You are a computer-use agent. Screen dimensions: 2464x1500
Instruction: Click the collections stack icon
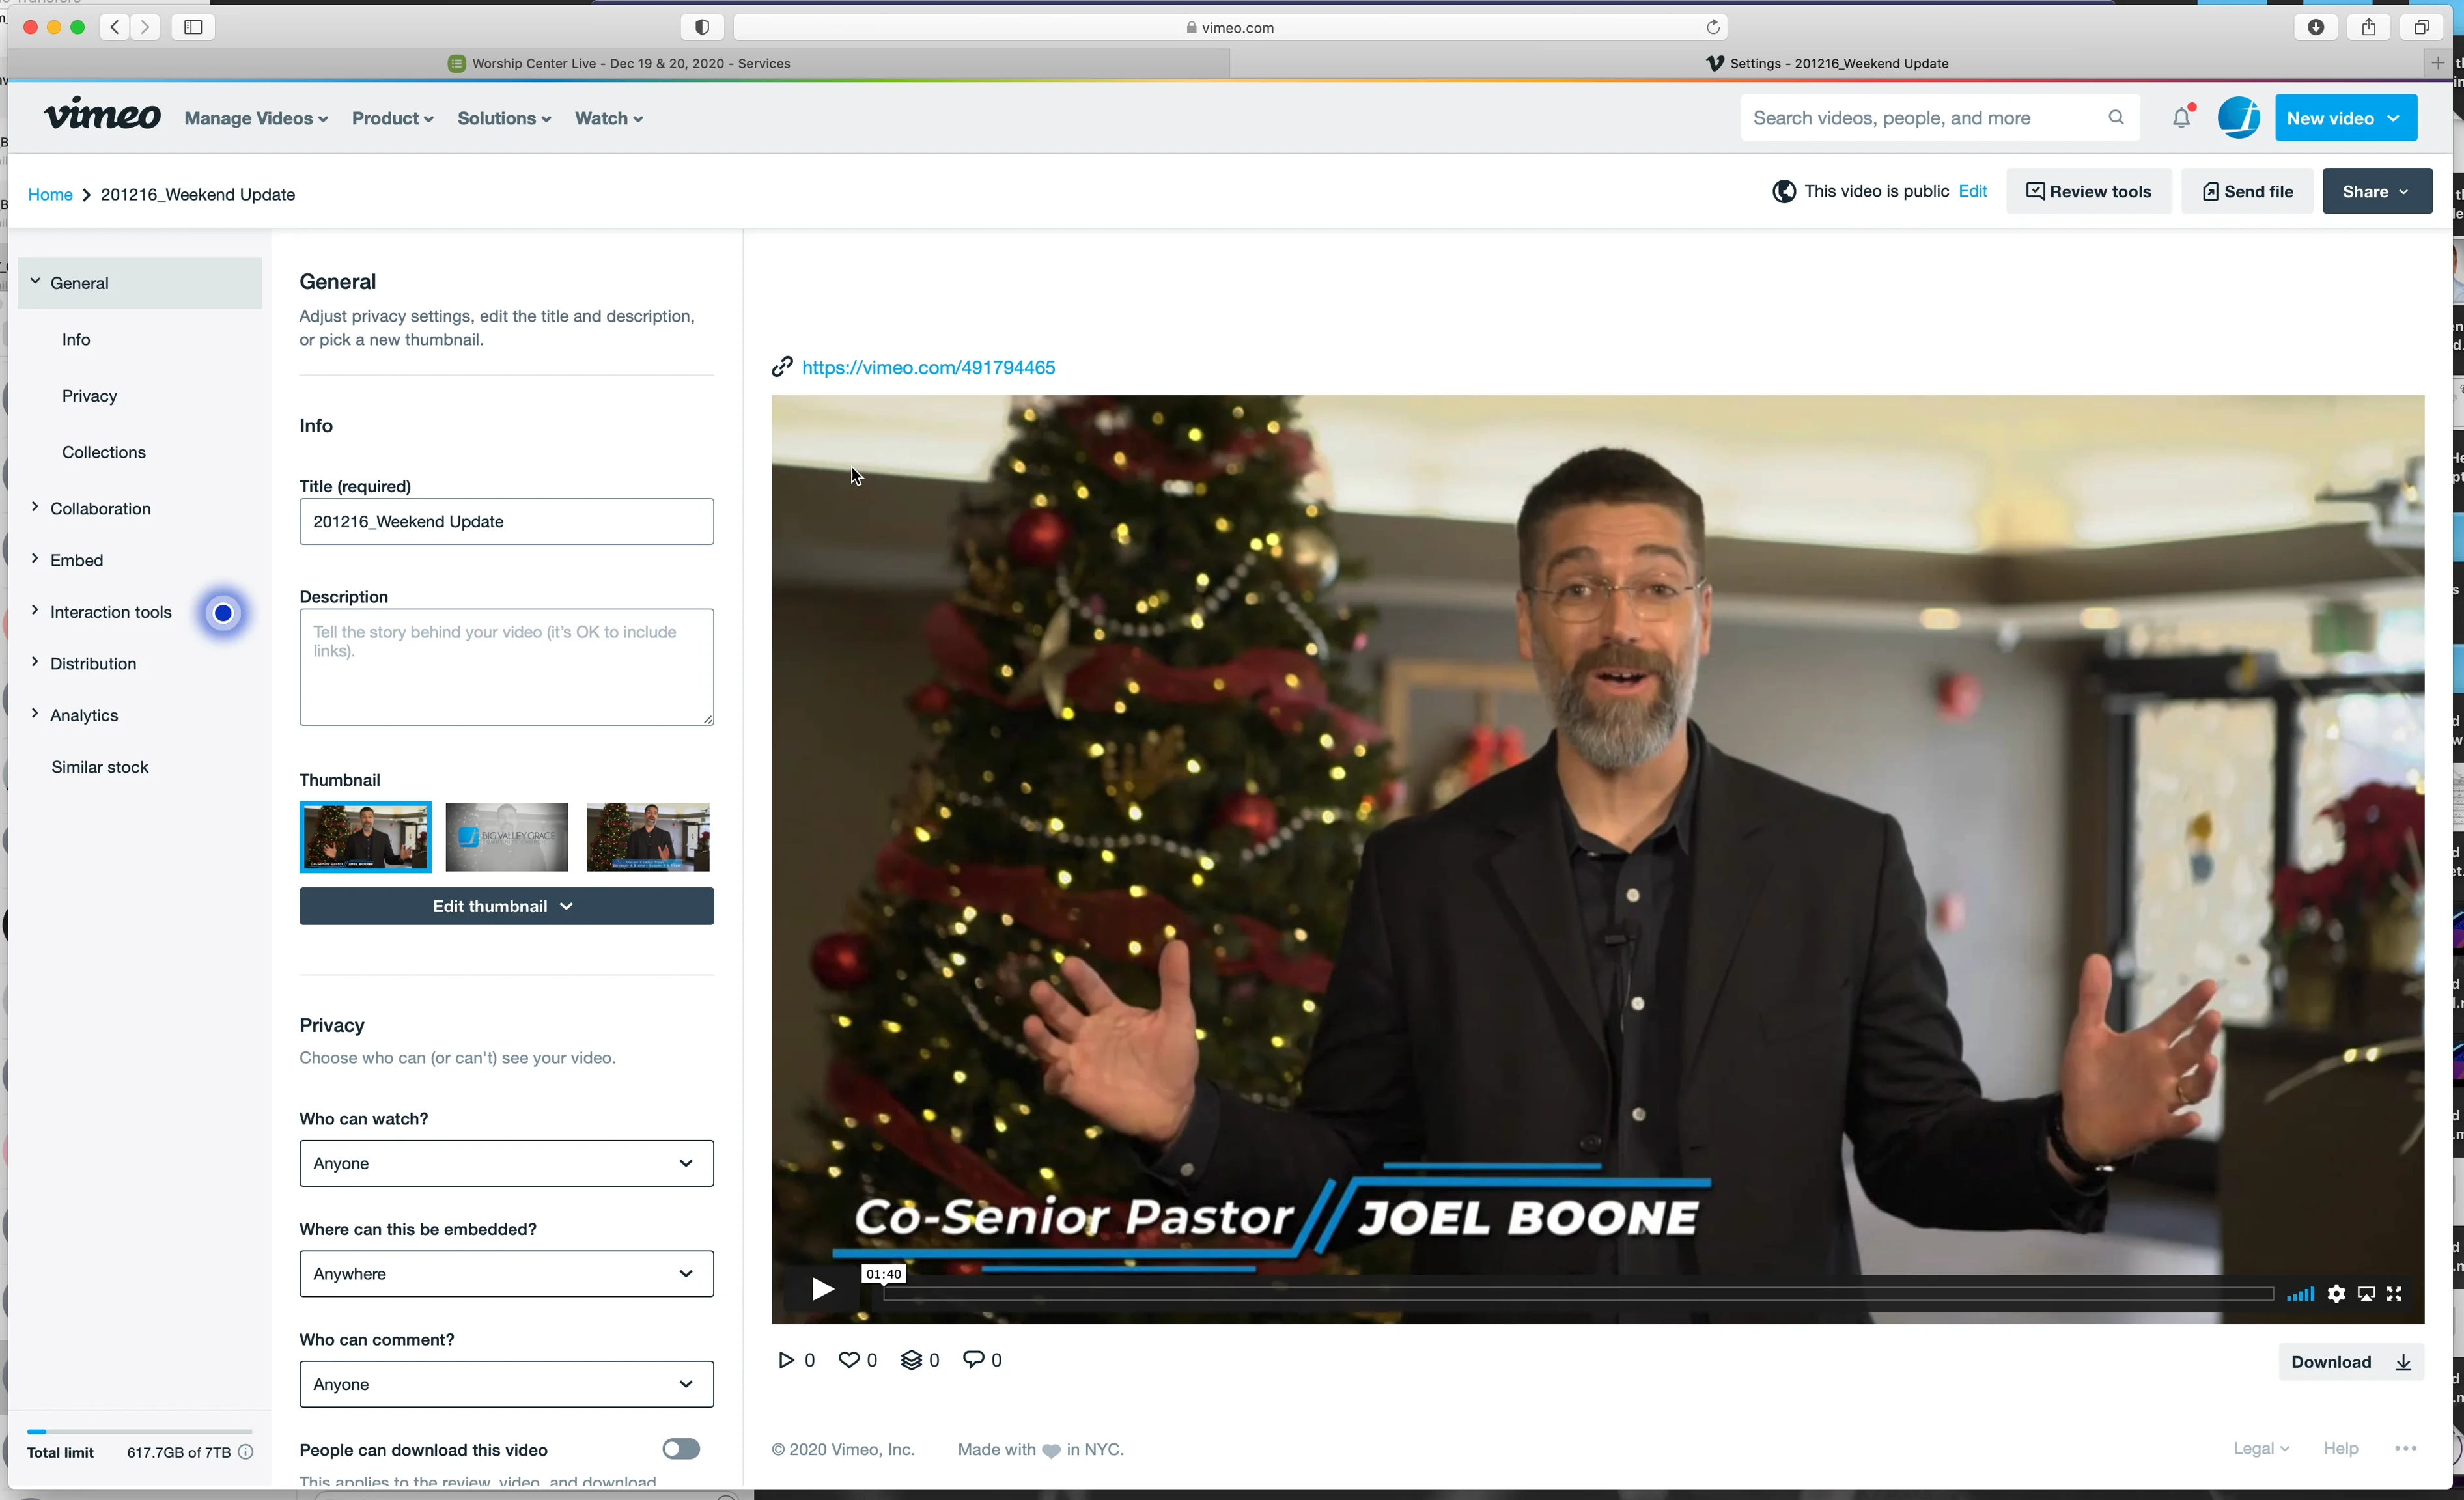[911, 1360]
